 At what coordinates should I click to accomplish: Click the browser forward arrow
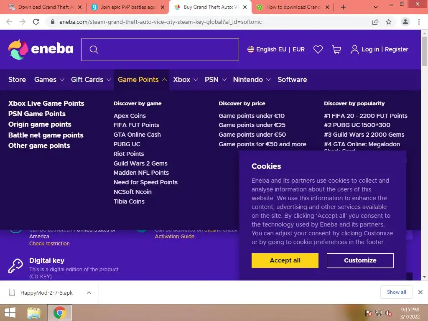tap(23, 22)
